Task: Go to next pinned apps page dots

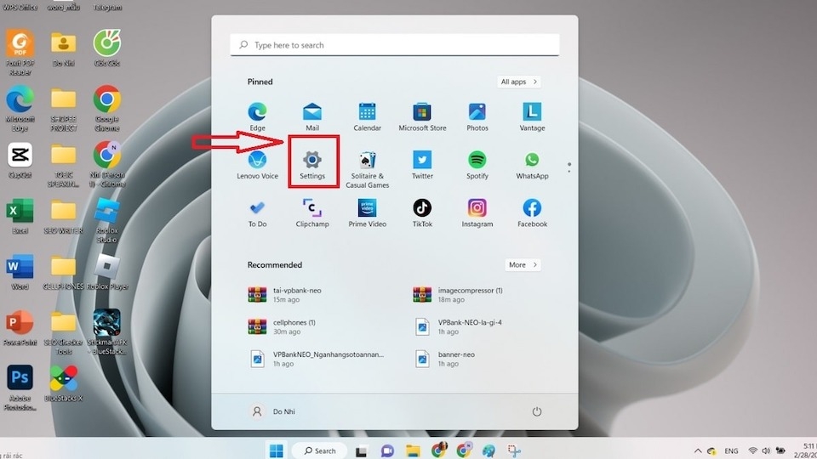Action: [569, 167]
